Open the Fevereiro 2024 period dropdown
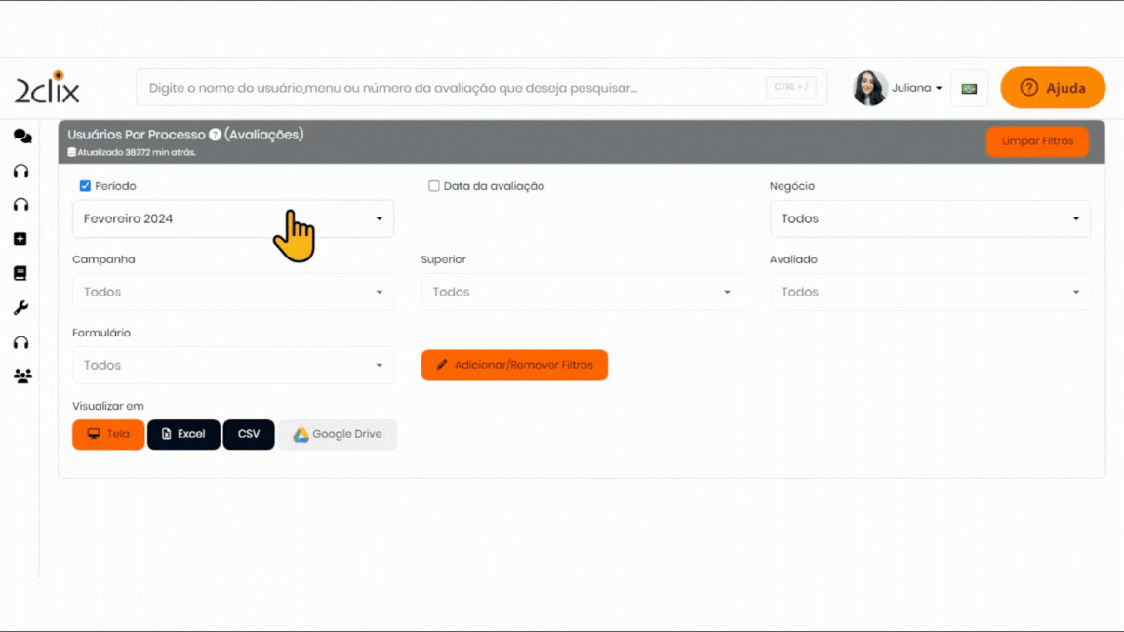The image size is (1124, 632). [233, 218]
